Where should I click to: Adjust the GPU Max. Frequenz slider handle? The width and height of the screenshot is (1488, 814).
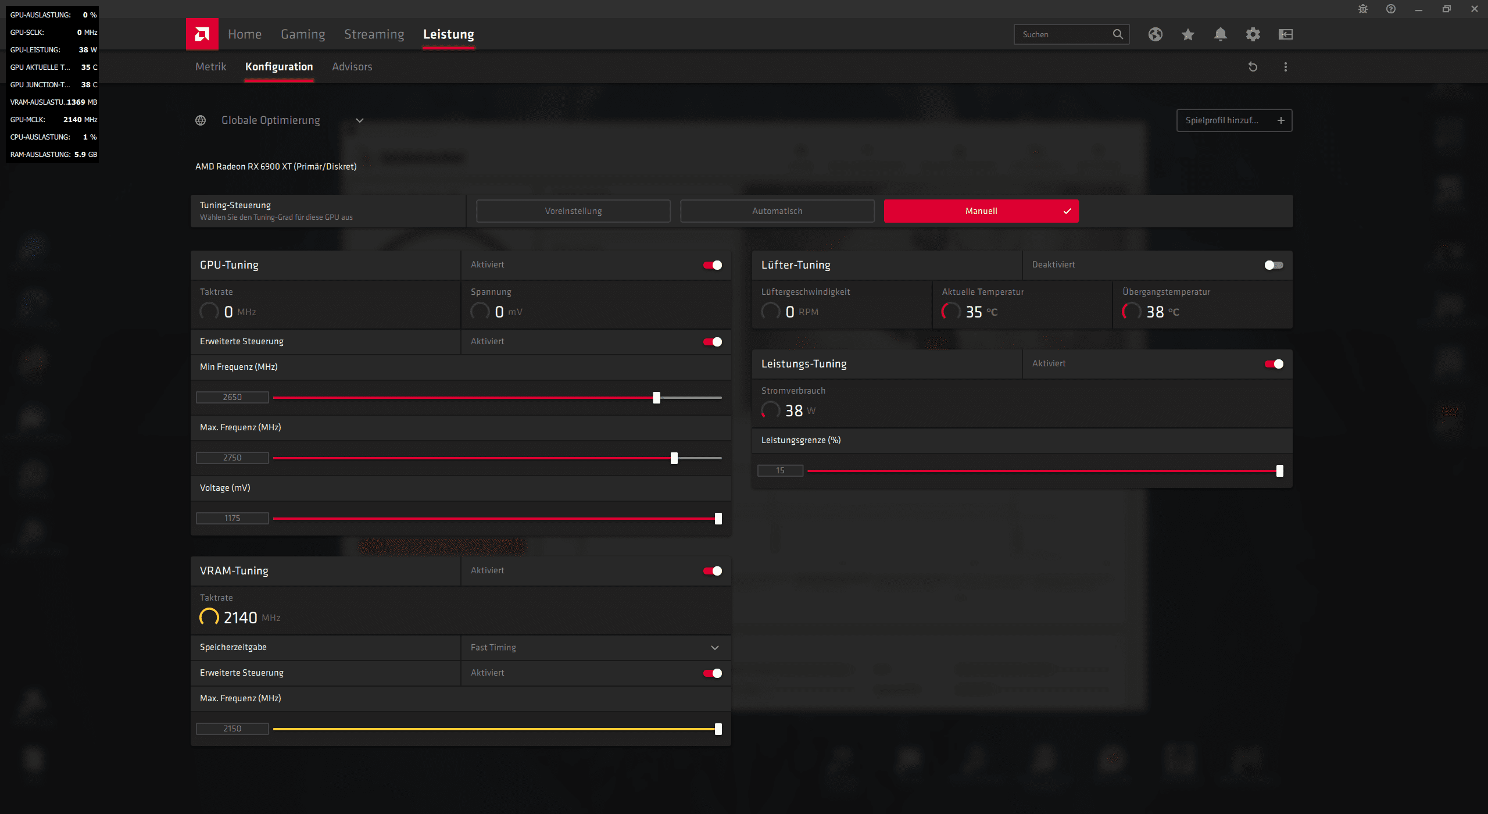(674, 458)
